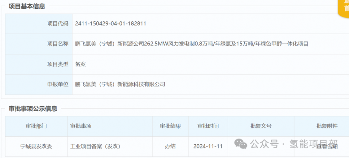349x158 pixels.
Task: Click the 批复文号 column header
Action: click(x=261, y=126)
